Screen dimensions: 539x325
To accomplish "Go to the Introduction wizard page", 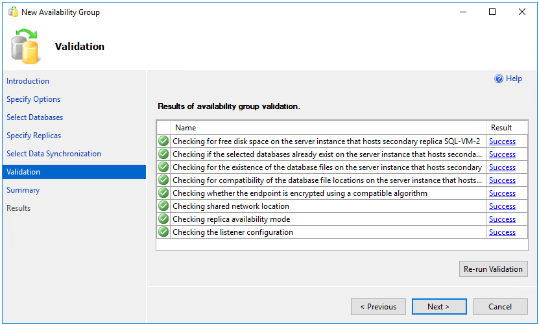I will pos(28,81).
